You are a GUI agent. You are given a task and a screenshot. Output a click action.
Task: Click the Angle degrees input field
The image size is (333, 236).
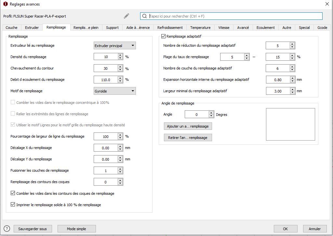coord(197,115)
